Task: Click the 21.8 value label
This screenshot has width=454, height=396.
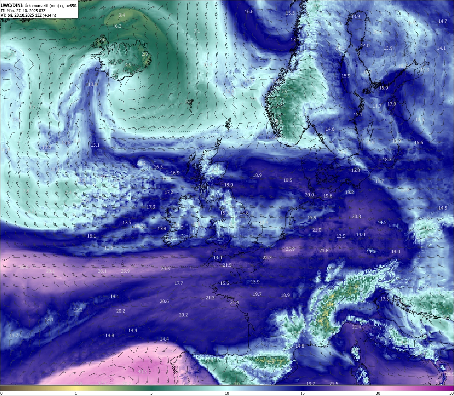Action: point(323,250)
